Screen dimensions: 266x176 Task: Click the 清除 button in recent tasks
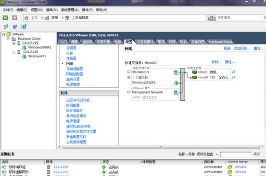tap(257, 154)
